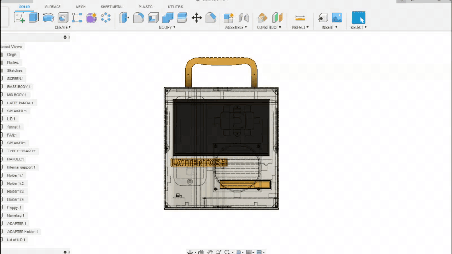Collapse the bottom comments panel button

click(x=65, y=252)
